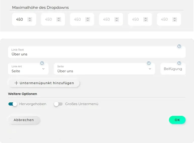The width and height of the screenshot is (194, 143).
Task: Click into the Beifügung input field
Action: click(x=173, y=69)
